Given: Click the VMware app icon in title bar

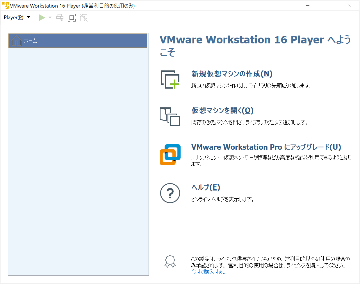Looking at the screenshot, I should click(5, 5).
